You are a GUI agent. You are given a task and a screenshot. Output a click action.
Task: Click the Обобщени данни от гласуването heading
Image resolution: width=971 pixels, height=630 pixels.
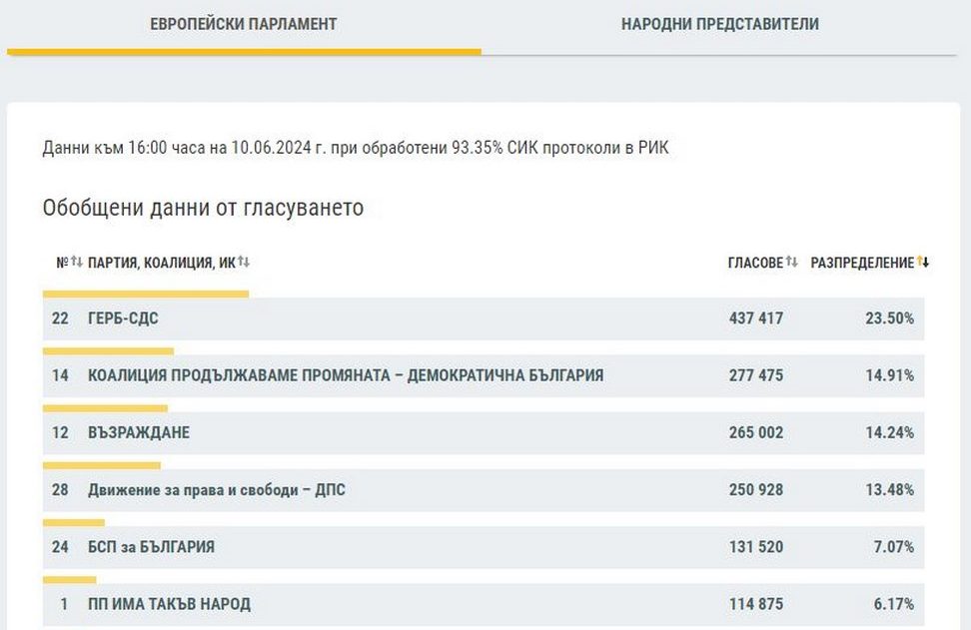(203, 208)
